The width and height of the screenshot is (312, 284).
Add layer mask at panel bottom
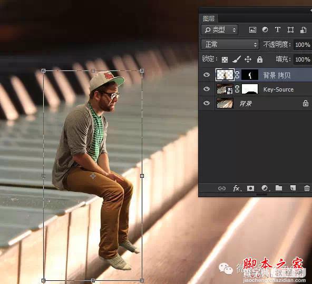(250, 188)
